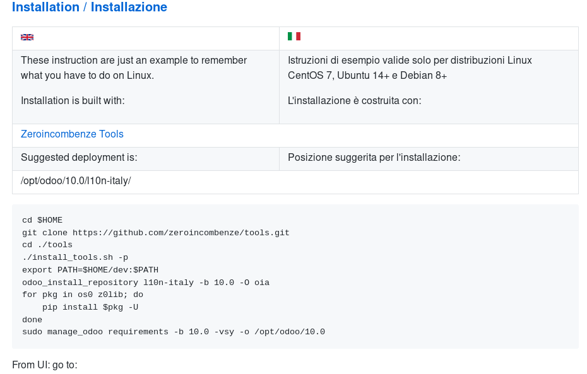Click the 'From UI: go to:' text
Image resolution: width=587 pixels, height=374 pixels.
pos(45,365)
